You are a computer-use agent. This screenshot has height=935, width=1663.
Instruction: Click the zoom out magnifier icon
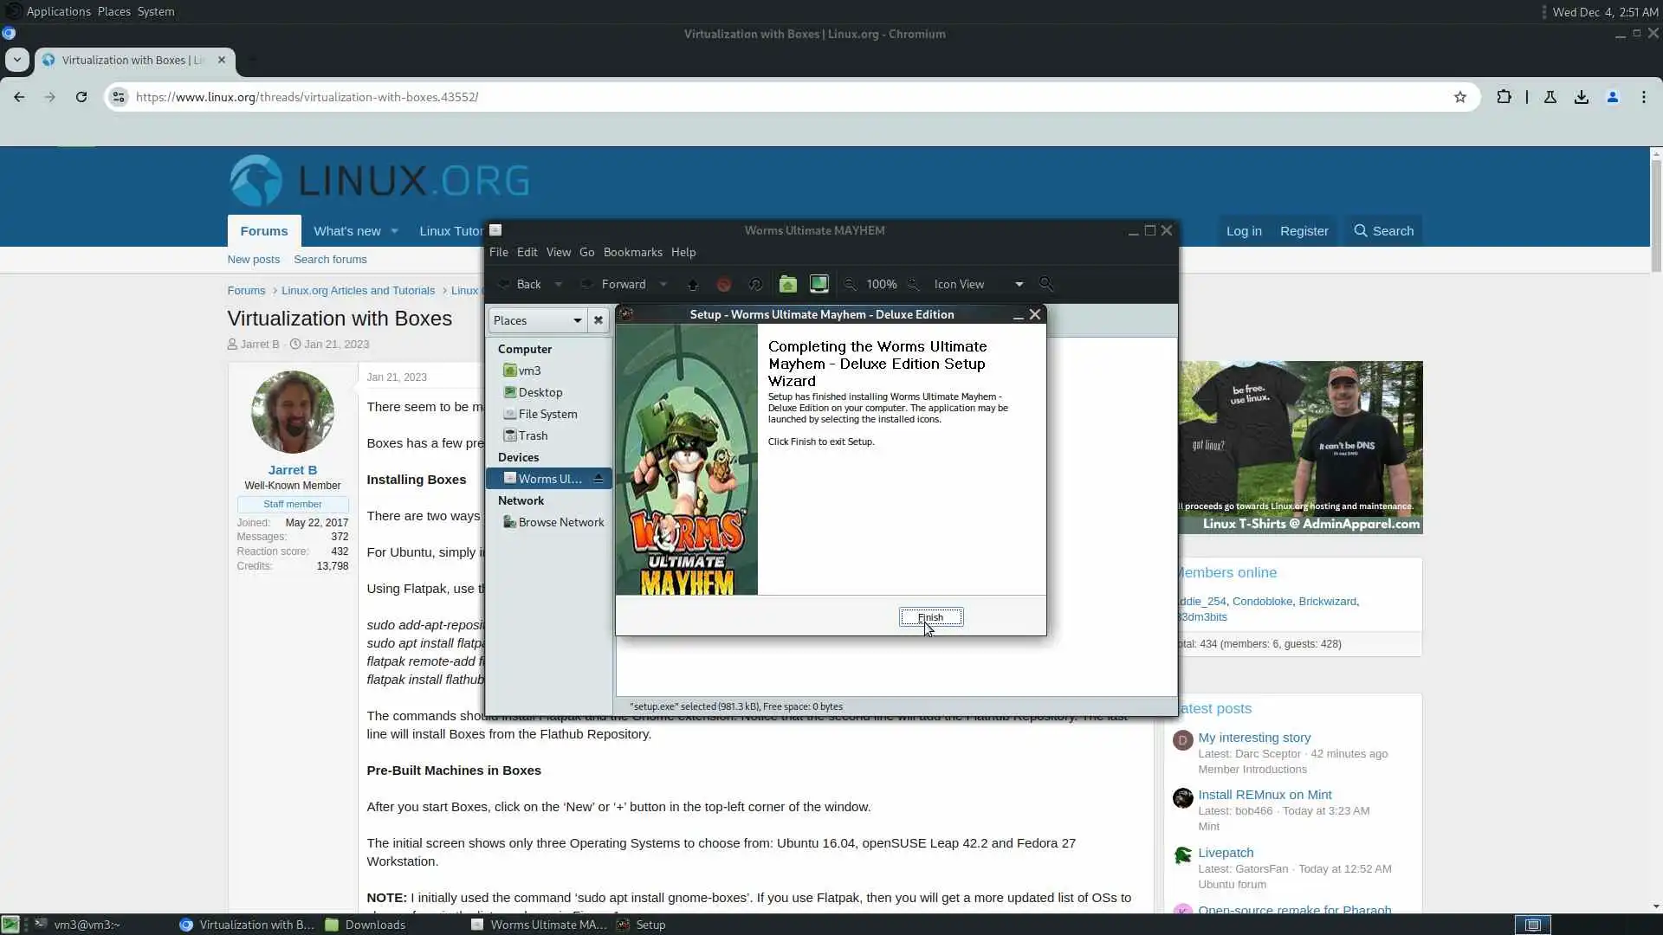click(x=851, y=284)
